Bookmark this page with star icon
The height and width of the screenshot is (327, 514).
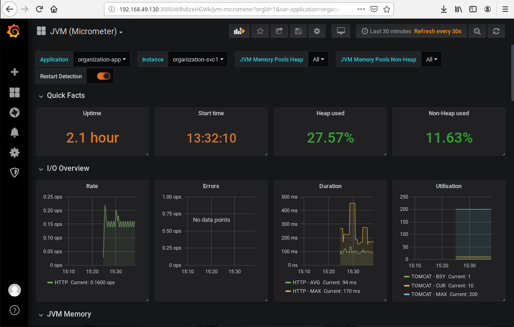point(387,9)
